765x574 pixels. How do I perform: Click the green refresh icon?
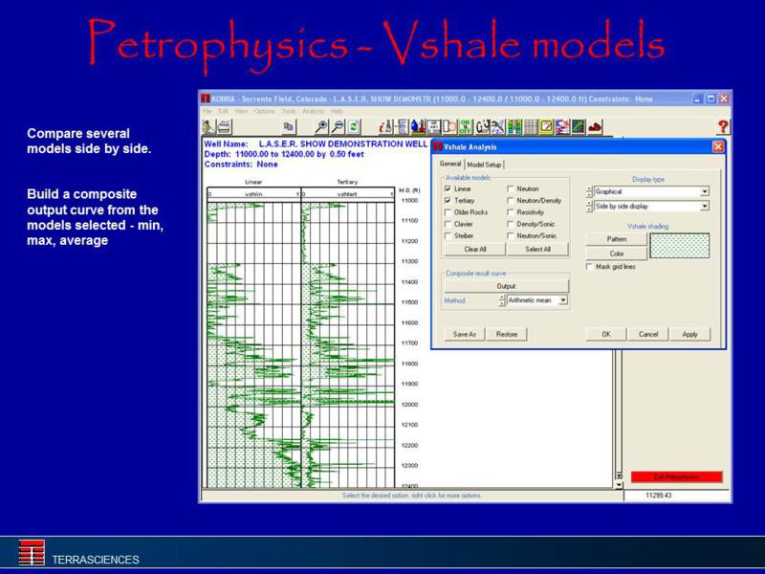(x=354, y=127)
